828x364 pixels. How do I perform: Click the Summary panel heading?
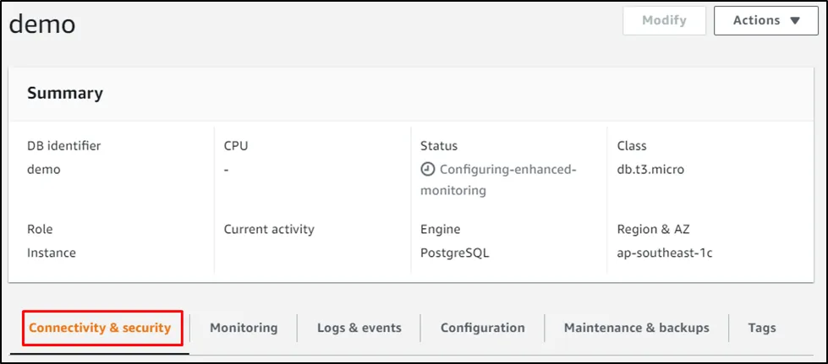click(x=65, y=93)
